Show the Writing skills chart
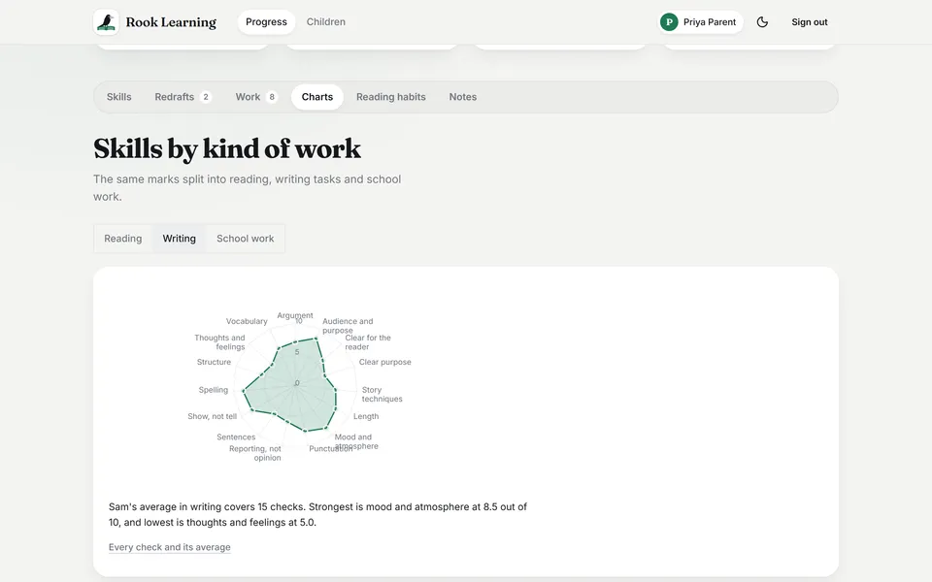The image size is (932, 582). pyautogui.click(x=179, y=239)
